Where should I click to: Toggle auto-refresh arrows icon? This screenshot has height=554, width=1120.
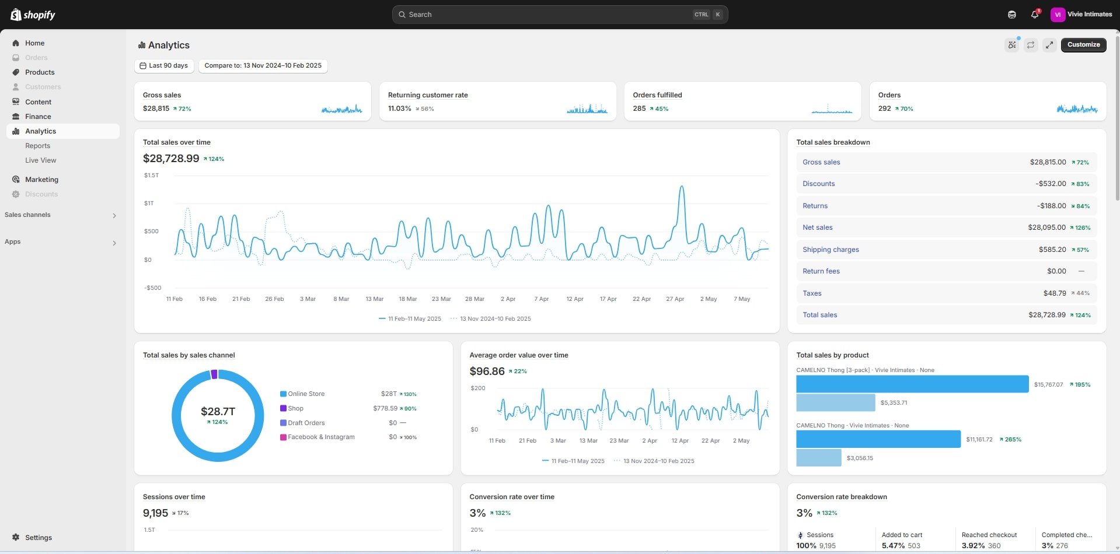click(1031, 45)
